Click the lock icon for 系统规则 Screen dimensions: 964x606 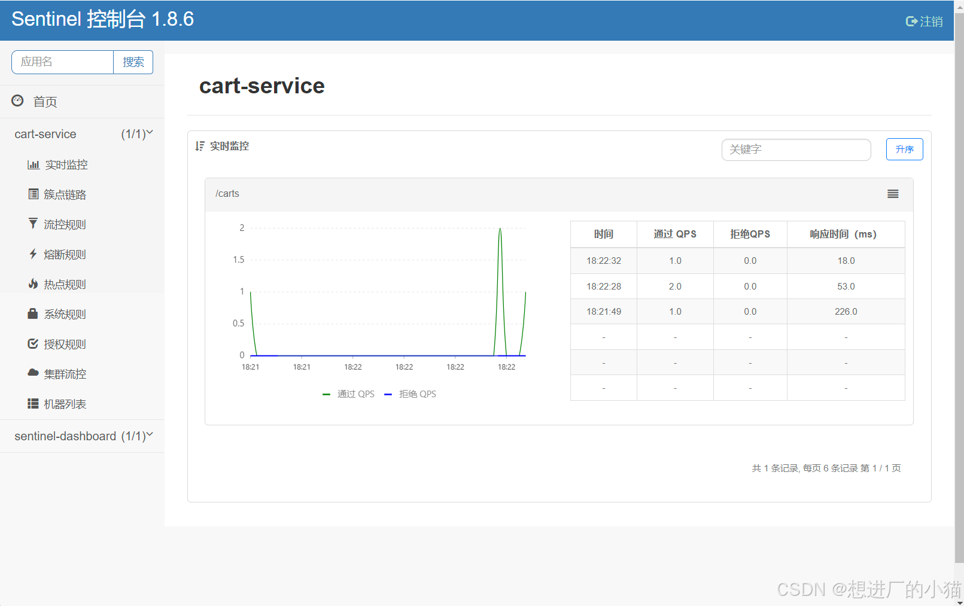[x=33, y=313]
